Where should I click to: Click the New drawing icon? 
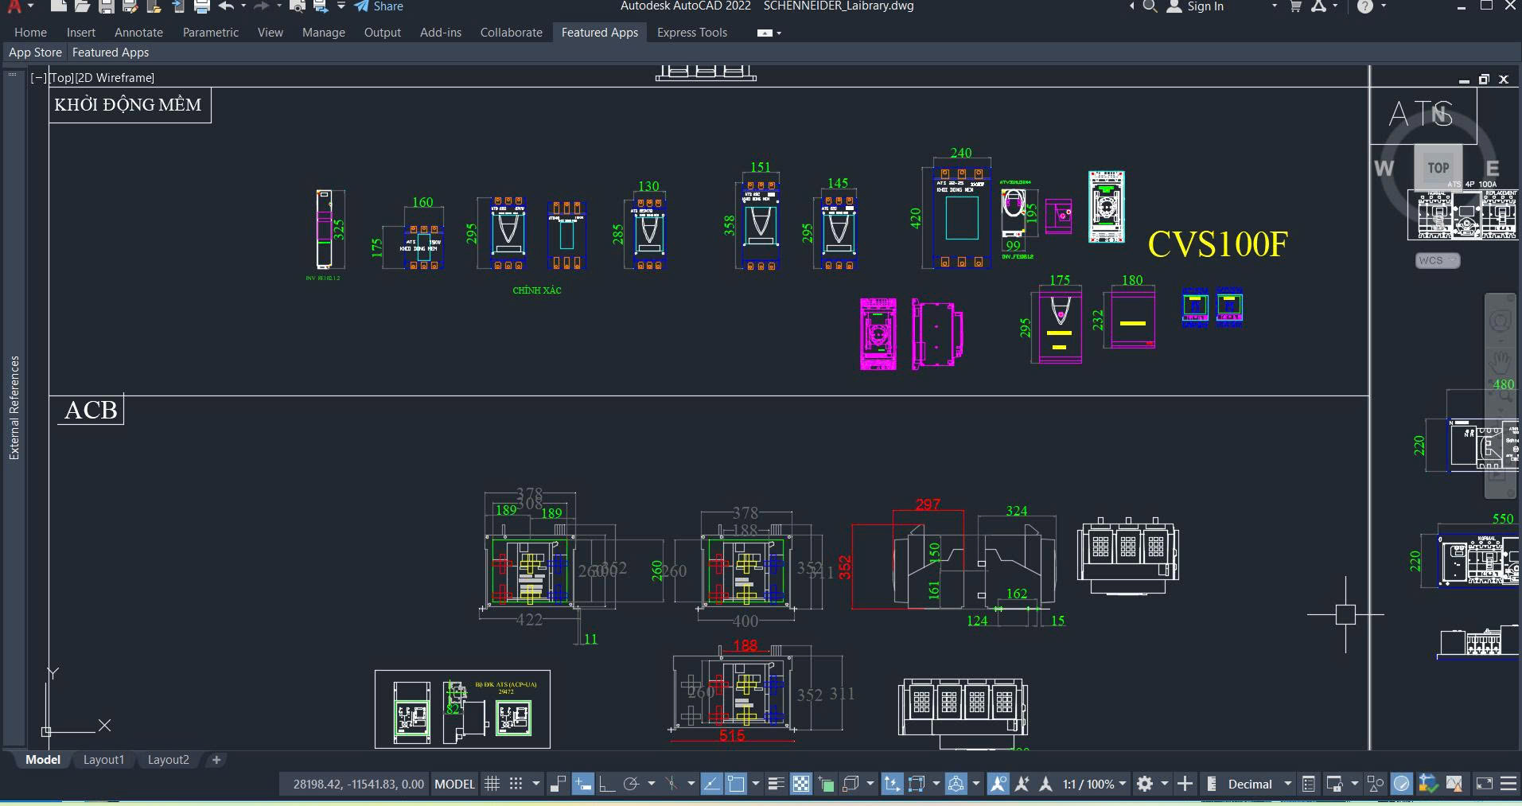tap(58, 6)
